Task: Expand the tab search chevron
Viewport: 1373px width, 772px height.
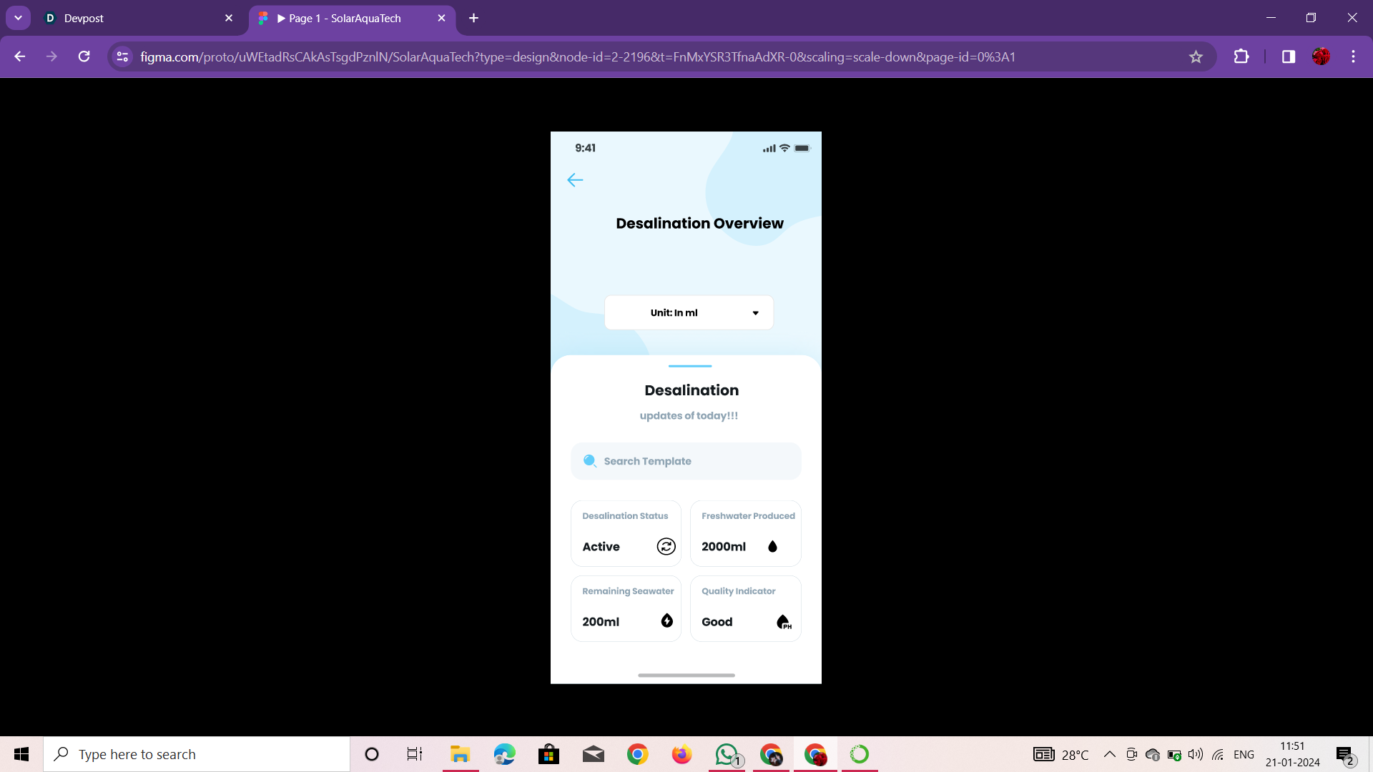Action: pyautogui.click(x=18, y=18)
